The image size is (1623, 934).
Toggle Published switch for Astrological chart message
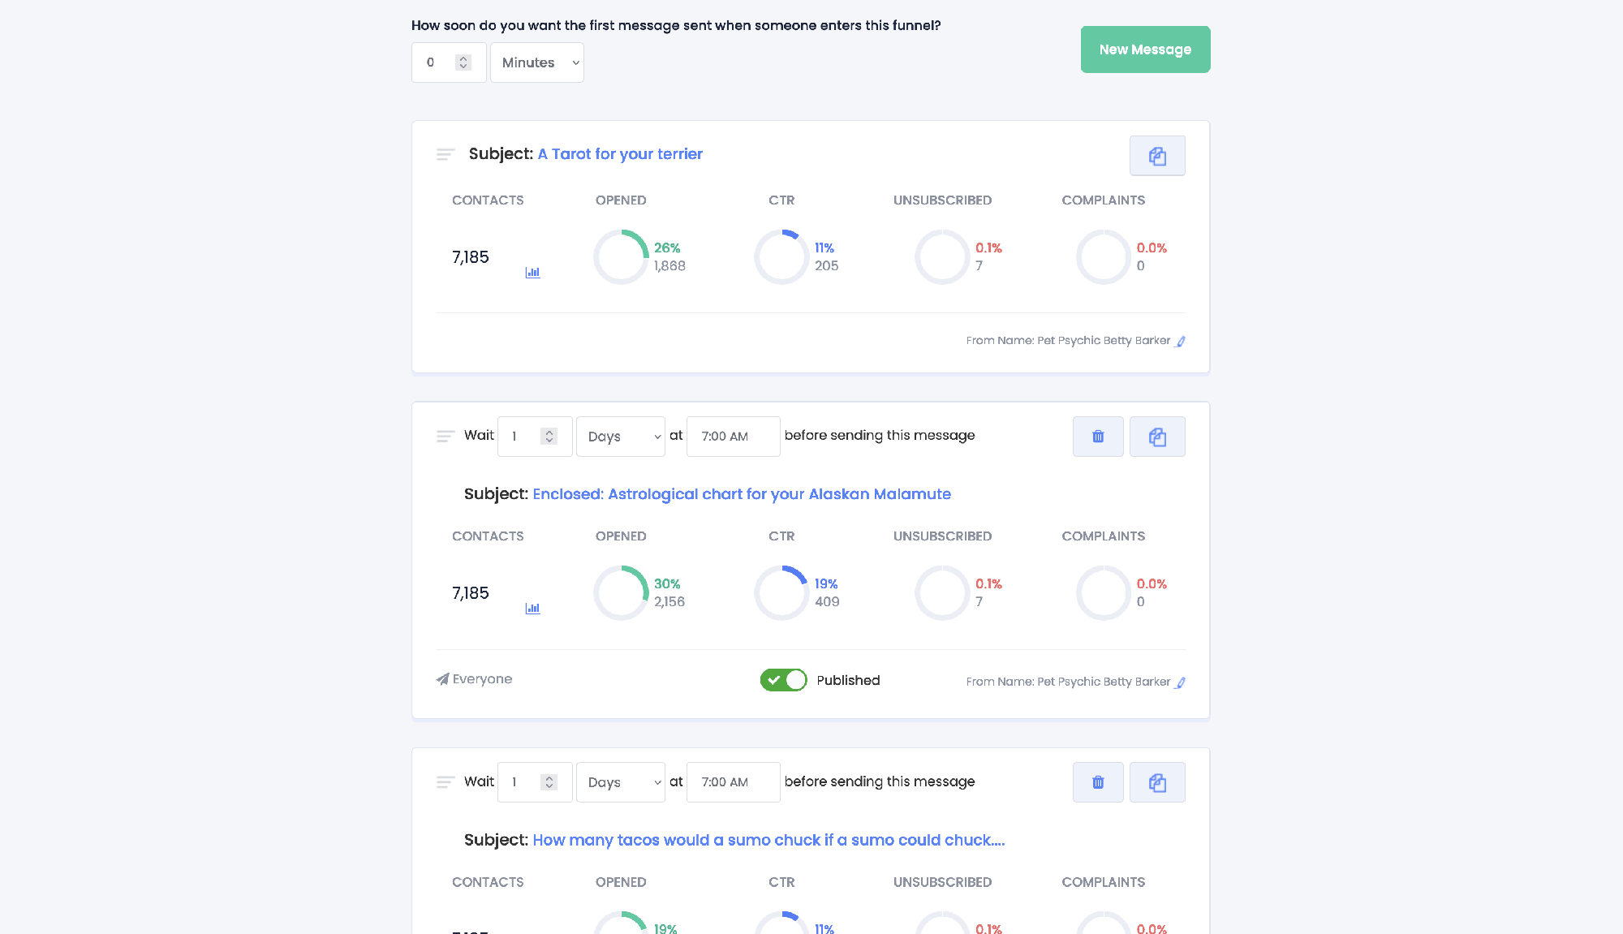click(x=783, y=680)
